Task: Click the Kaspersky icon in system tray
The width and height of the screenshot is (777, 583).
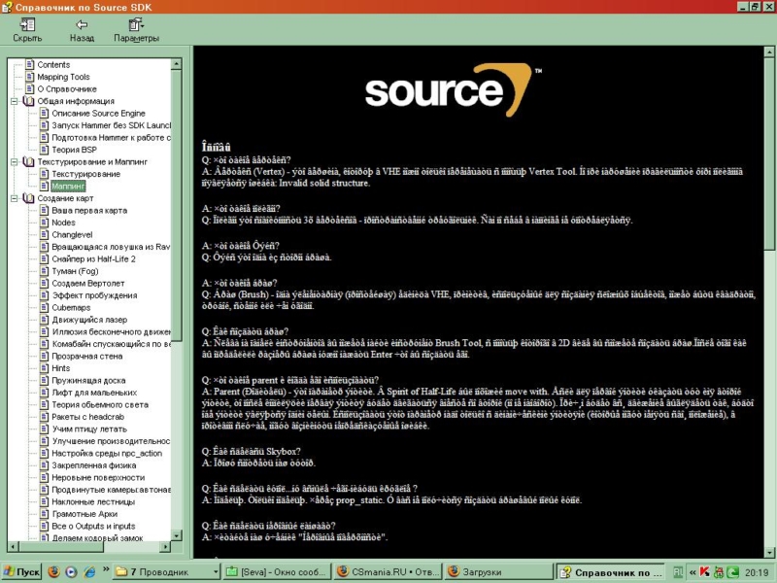Action: coord(704,572)
